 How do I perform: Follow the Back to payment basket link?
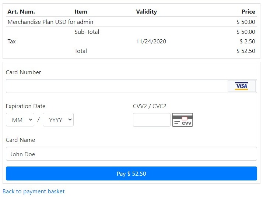point(34,191)
